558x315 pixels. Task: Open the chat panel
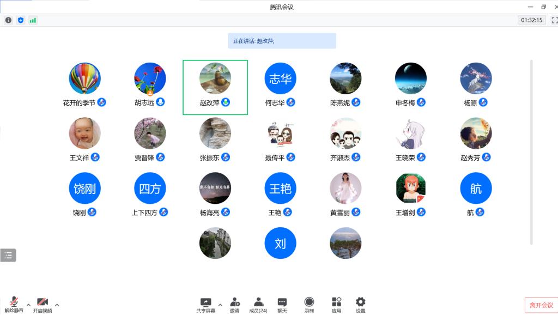(x=282, y=305)
